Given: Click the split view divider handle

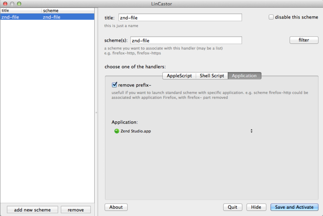Looking at the screenshot, I should coord(96,112).
